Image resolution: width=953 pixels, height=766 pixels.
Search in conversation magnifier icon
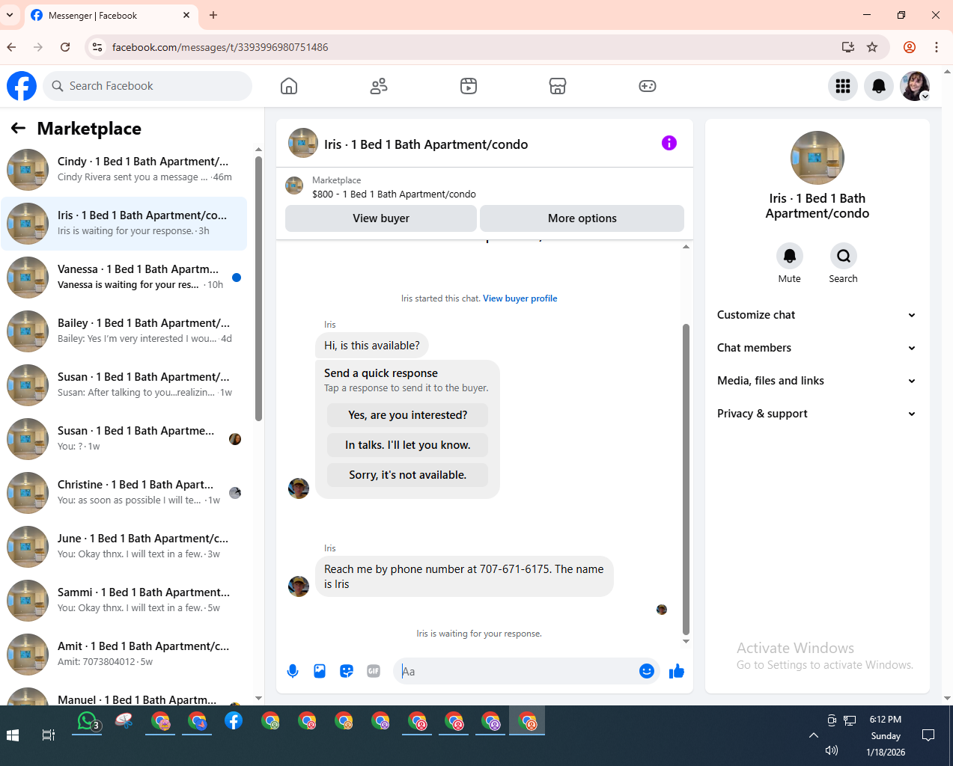click(844, 256)
